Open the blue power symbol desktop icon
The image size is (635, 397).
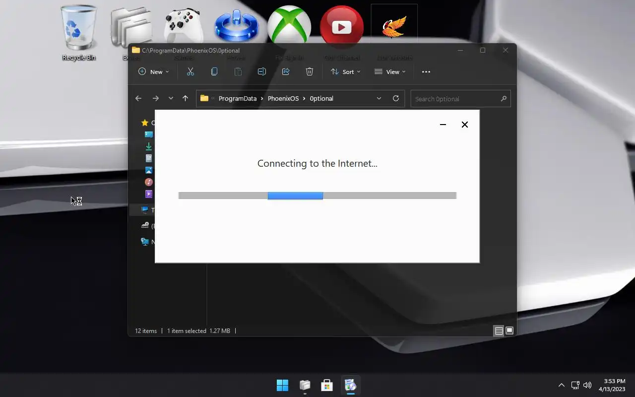coord(237,25)
